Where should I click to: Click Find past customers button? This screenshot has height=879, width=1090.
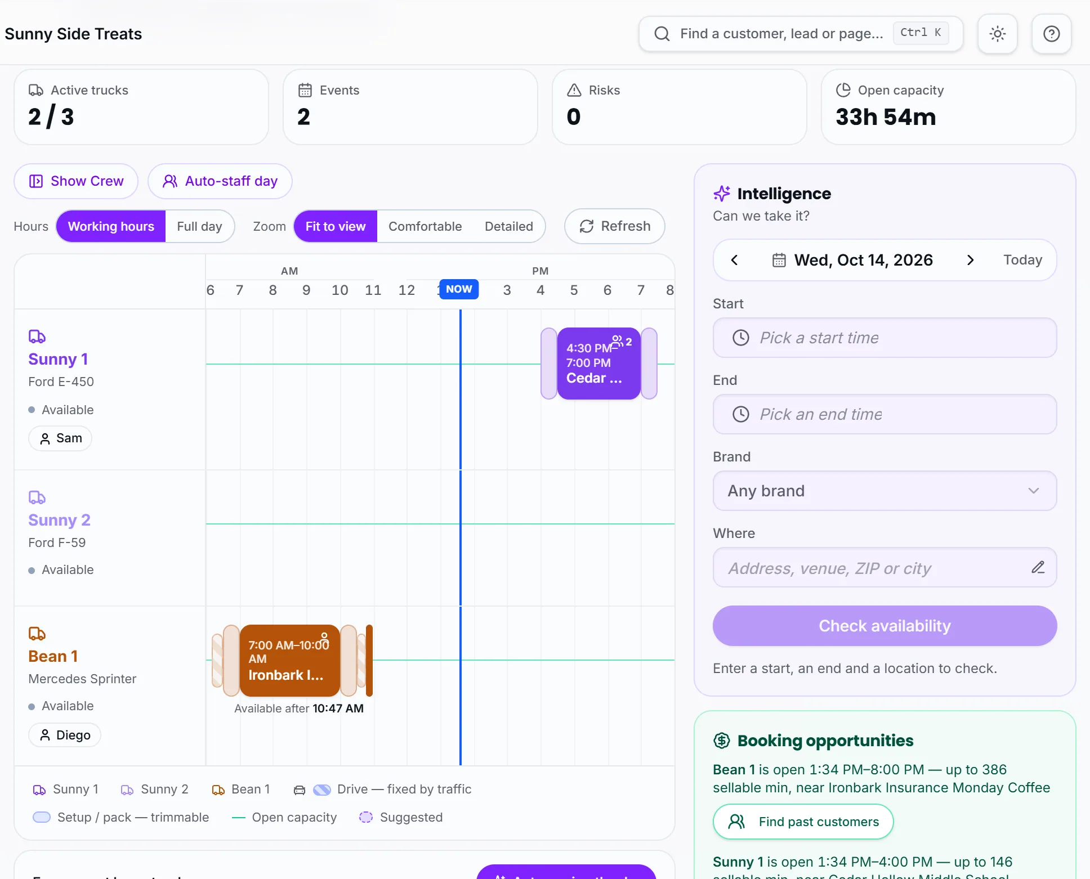pos(803,822)
